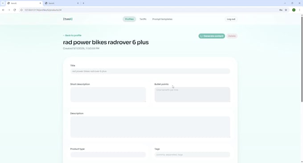Click the address bar URL
This screenshot has height=163, width=303.
[43, 10]
